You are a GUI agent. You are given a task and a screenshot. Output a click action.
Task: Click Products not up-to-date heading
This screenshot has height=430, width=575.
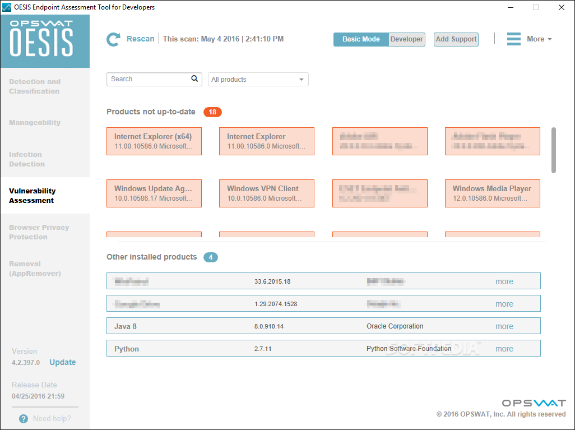[x=151, y=112]
